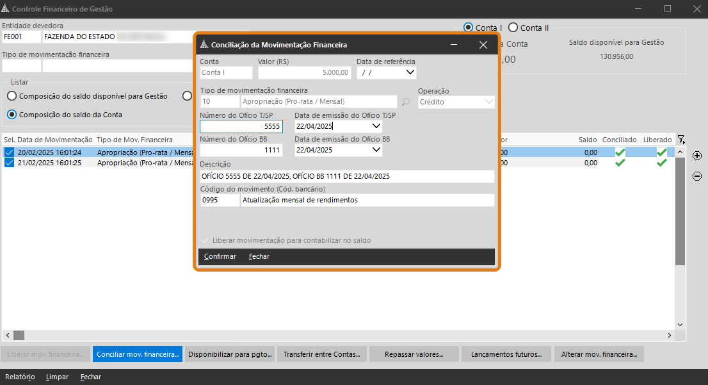Click Entidade devedora code field FE001
The width and height of the screenshot is (708, 385).
[x=21, y=37]
